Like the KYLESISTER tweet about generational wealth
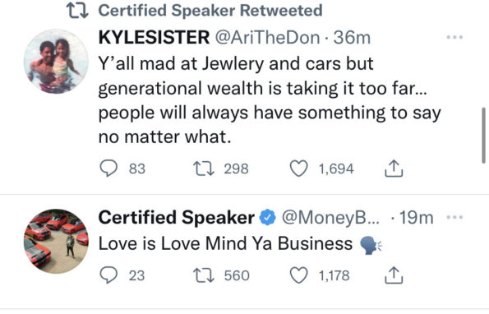Viewport: 489px width, 314px height. click(x=299, y=169)
